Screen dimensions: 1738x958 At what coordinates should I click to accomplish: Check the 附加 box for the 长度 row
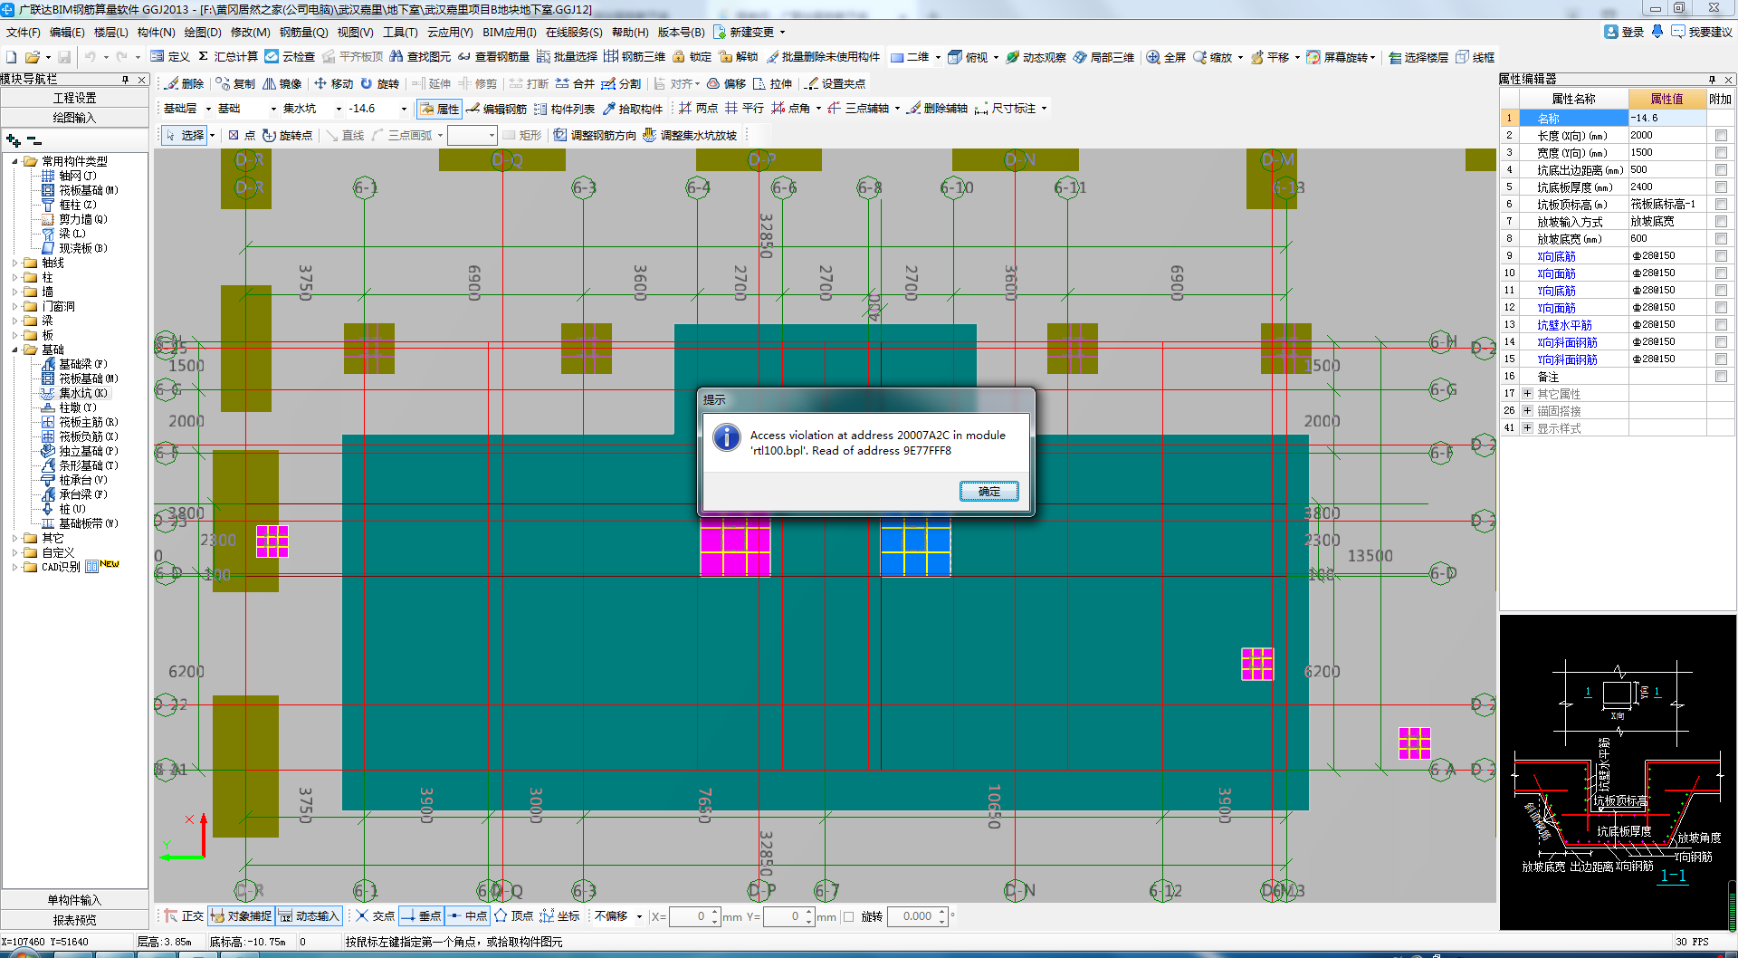coord(1721,135)
